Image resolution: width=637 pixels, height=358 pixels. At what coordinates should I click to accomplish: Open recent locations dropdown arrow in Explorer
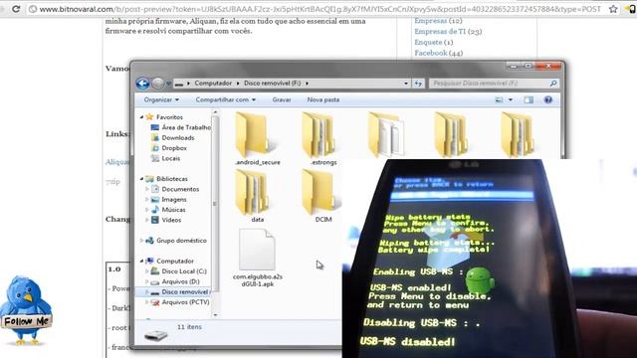click(168, 84)
